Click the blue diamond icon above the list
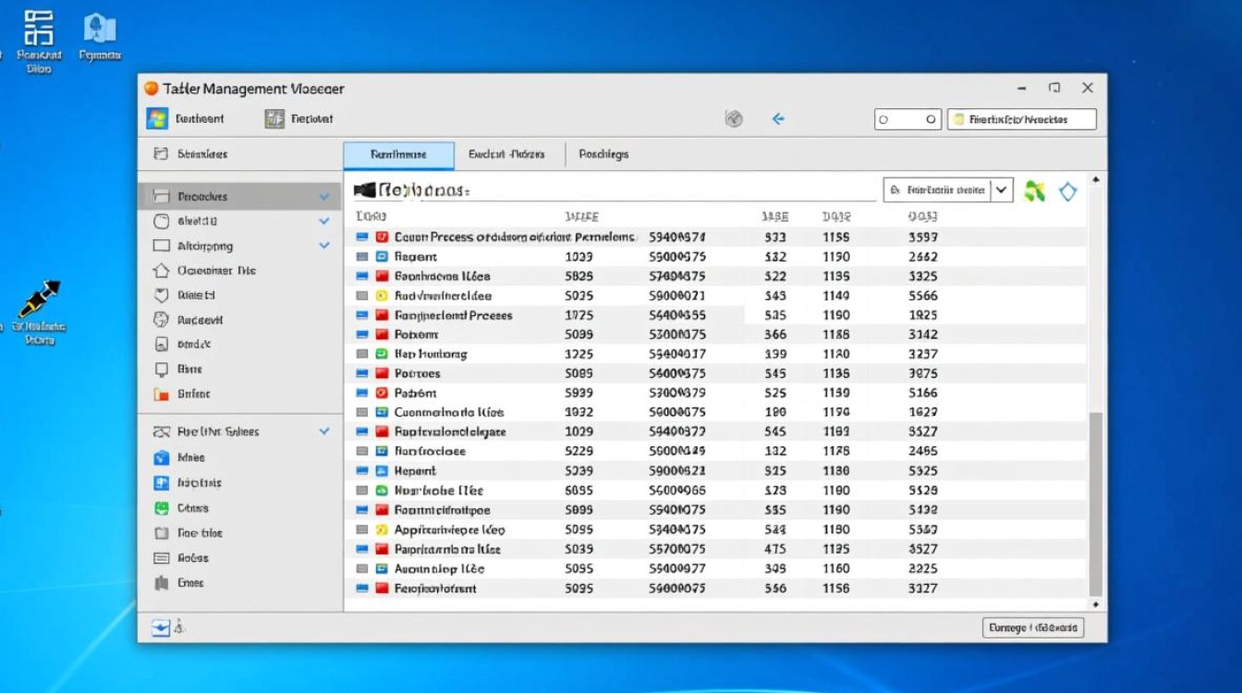 [x=1068, y=191]
